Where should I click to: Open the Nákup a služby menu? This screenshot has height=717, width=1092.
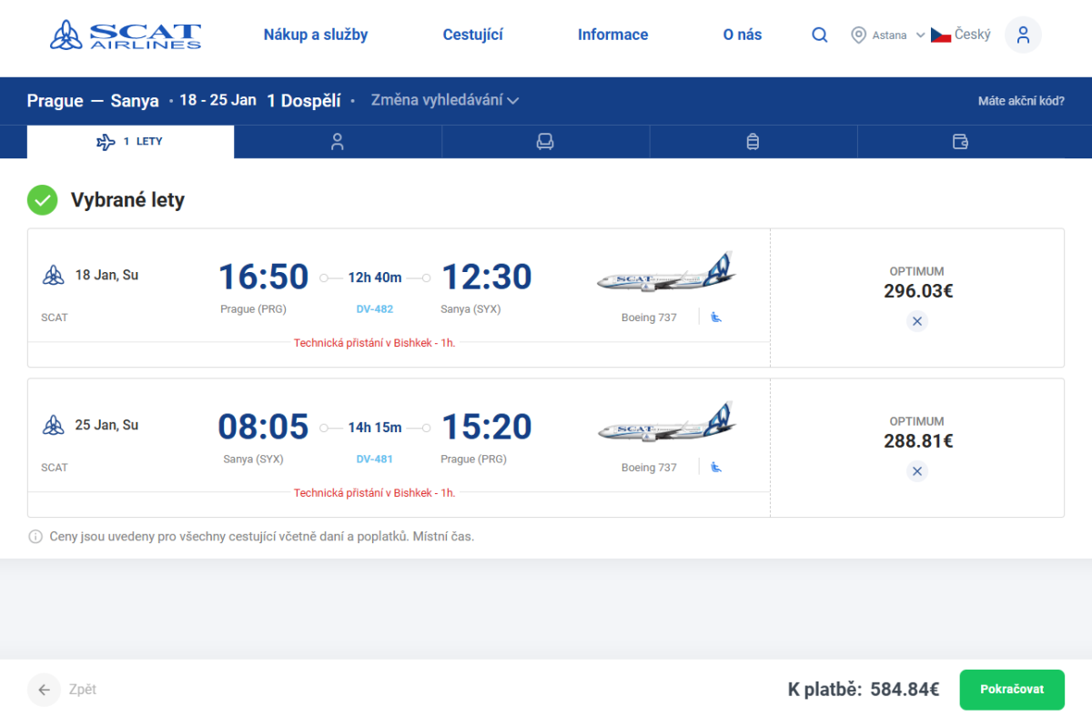tap(316, 35)
